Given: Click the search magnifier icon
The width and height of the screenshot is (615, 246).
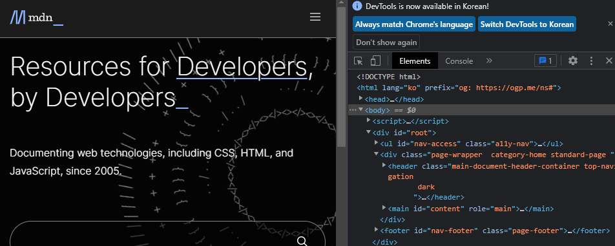Looking at the screenshot, I should click(302, 241).
